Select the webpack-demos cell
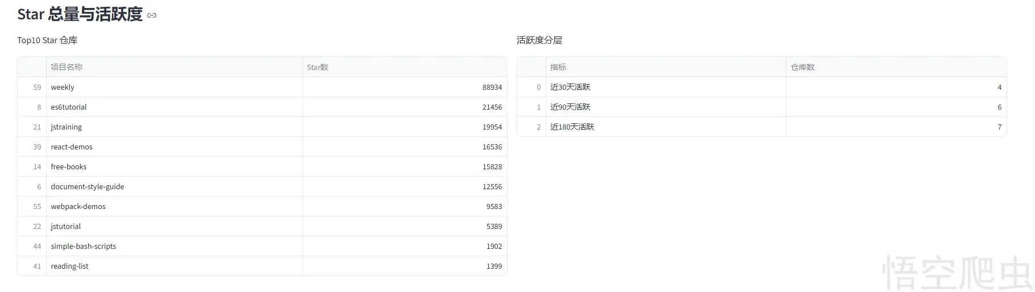 coord(78,207)
